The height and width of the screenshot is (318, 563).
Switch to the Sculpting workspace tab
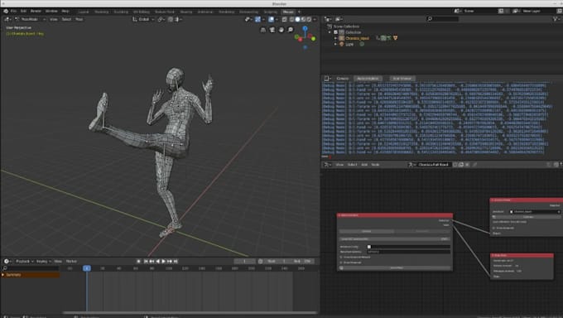121,12
